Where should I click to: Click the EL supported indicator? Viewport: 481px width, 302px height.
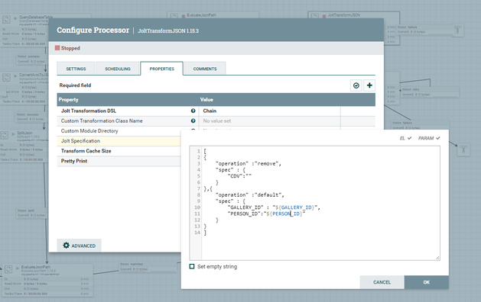click(405, 138)
